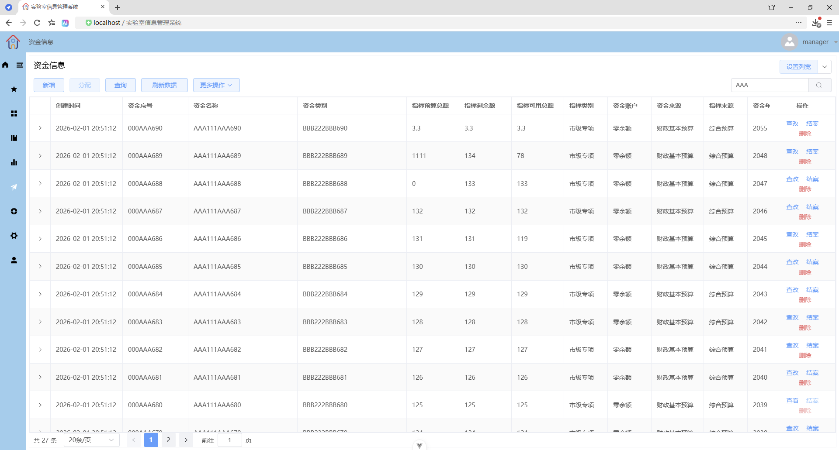
Task: Click the down-arrow icon at the bottom center
Action: point(419,446)
